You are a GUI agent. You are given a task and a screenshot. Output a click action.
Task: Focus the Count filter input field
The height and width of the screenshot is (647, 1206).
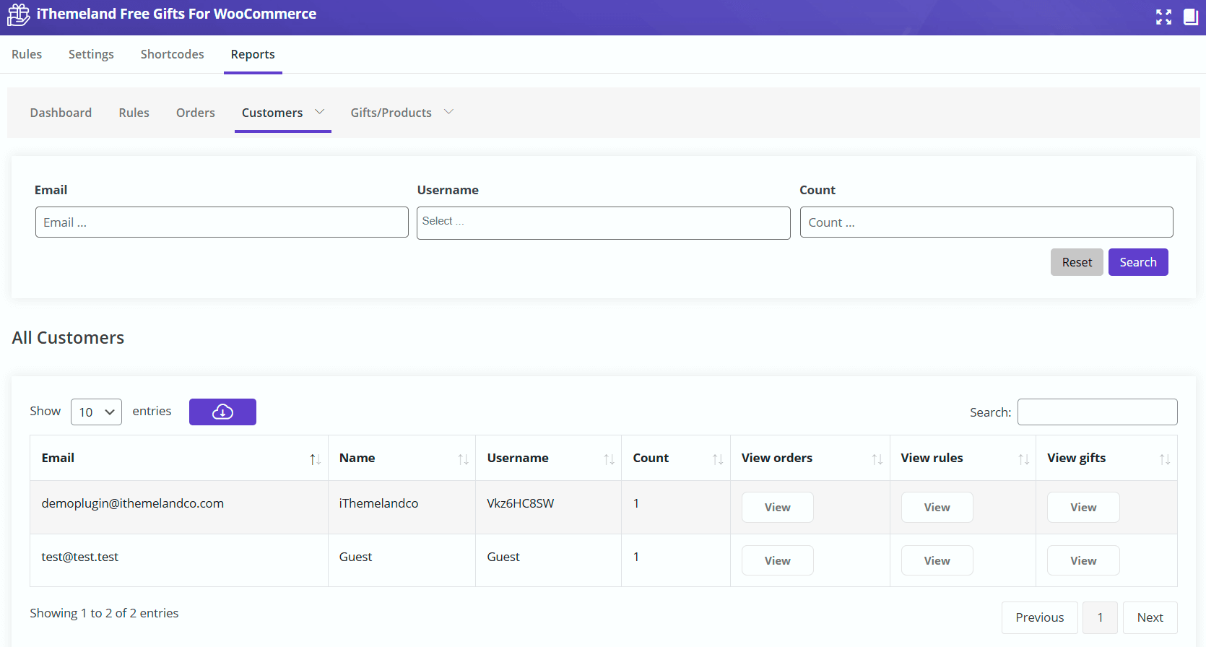click(986, 222)
